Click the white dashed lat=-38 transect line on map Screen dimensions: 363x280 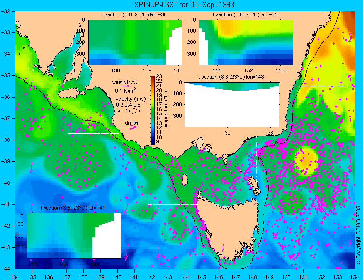tap(93, 133)
